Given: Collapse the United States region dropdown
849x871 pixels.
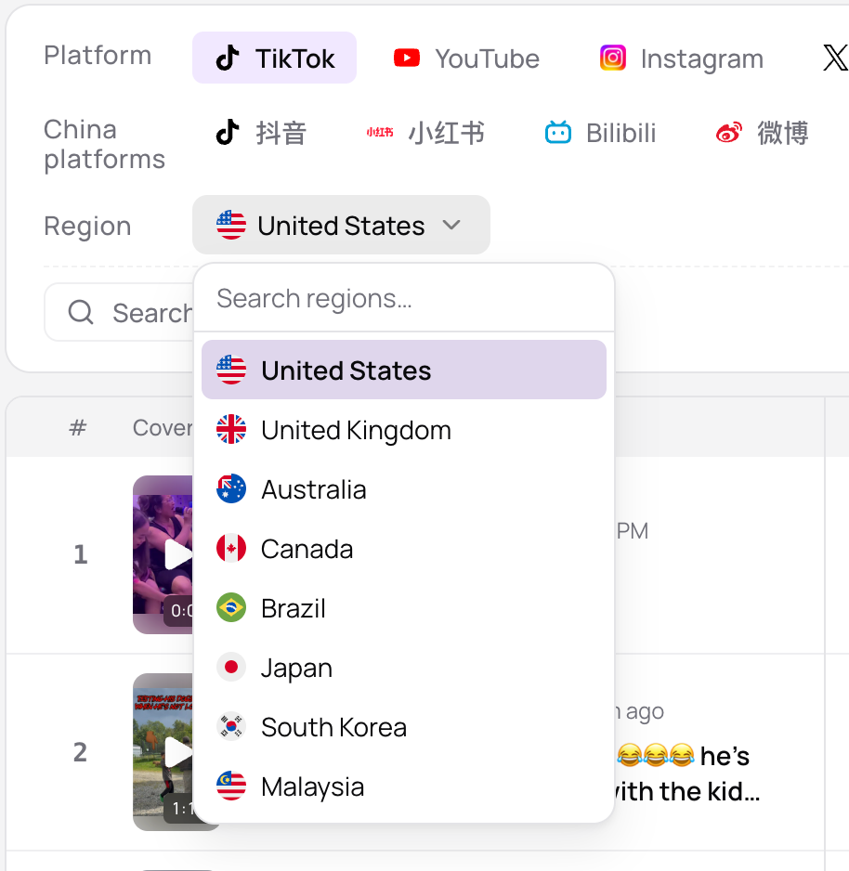Looking at the screenshot, I should pyautogui.click(x=341, y=225).
